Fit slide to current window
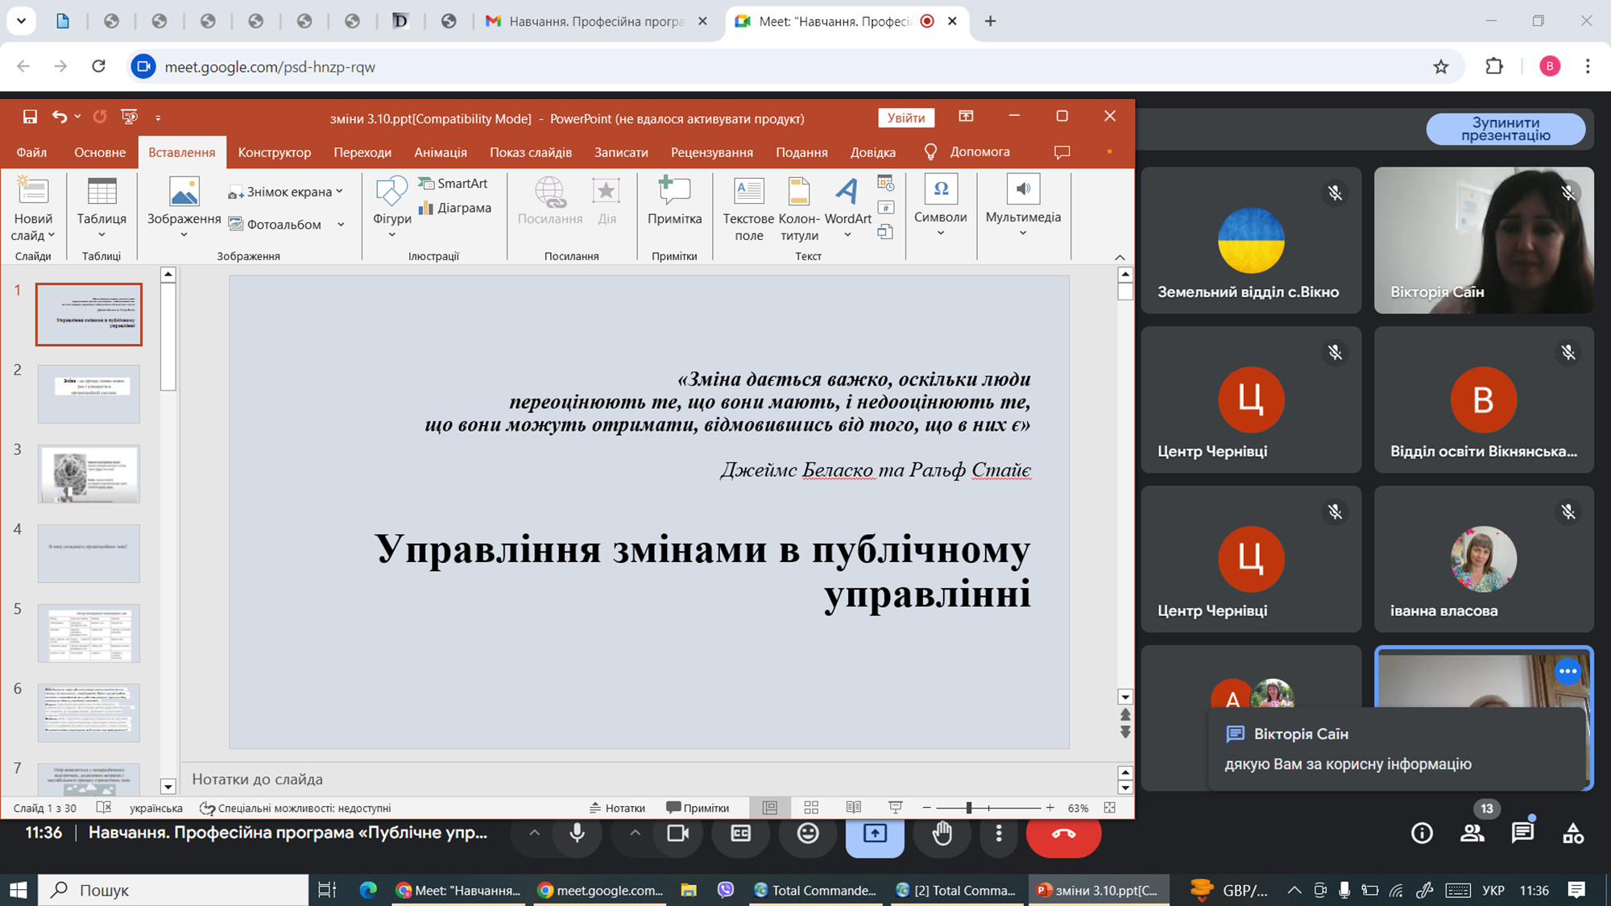Image resolution: width=1611 pixels, height=906 pixels. [x=1109, y=808]
